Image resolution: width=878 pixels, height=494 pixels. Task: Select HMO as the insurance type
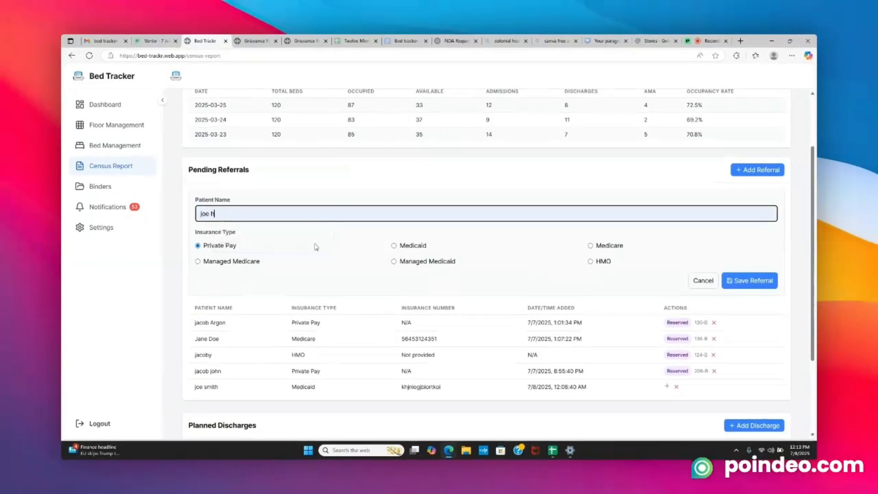tap(590, 261)
